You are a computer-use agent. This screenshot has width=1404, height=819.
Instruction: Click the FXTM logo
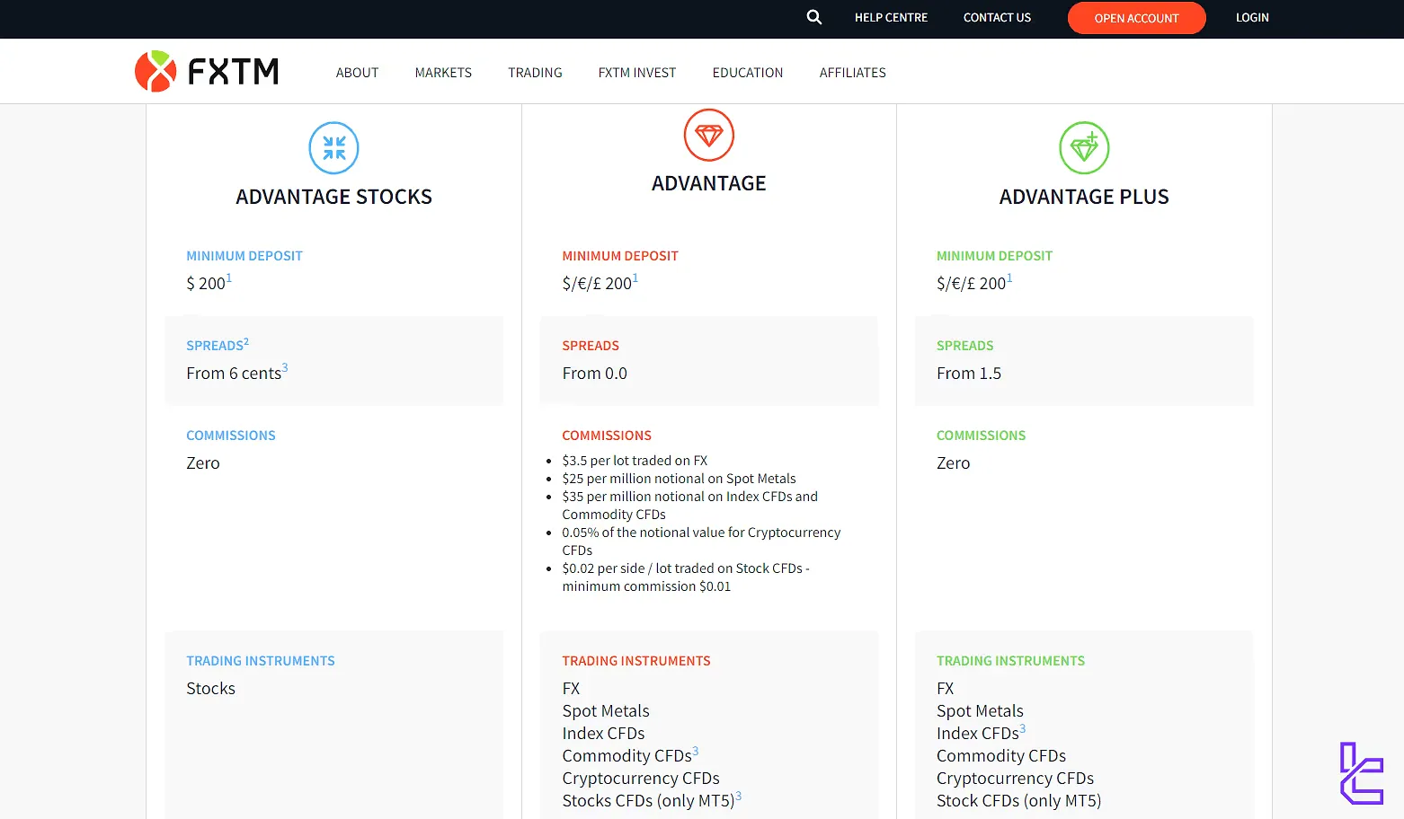coord(207,71)
